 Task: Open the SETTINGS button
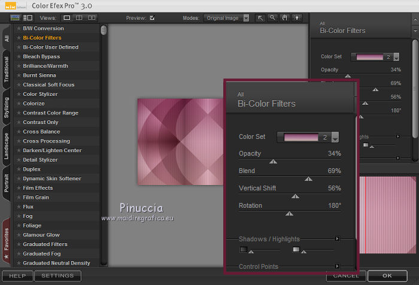[x=57, y=276]
